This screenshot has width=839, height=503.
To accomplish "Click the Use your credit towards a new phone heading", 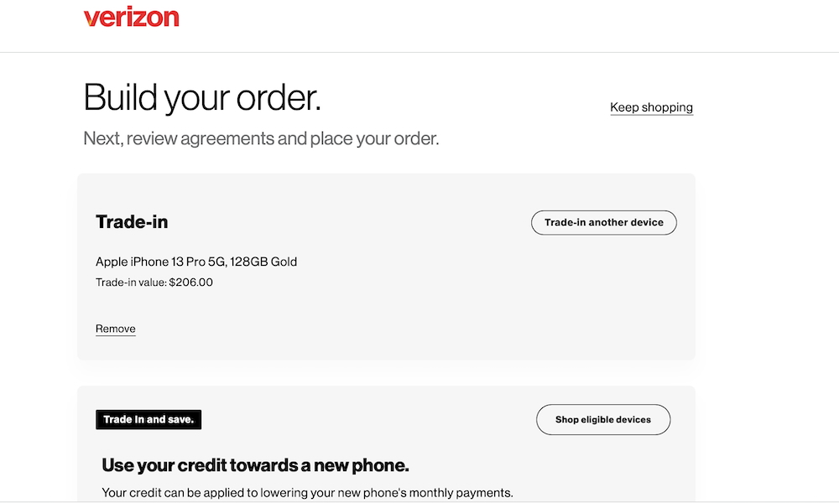I will pos(255,465).
